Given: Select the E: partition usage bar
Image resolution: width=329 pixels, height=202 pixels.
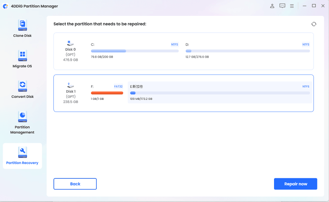Looking at the screenshot, I should pyautogui.click(x=220, y=93).
